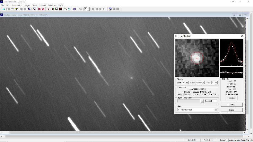
Task: Click the zoom in magnifier toolbar icon
Action: coord(66,9)
